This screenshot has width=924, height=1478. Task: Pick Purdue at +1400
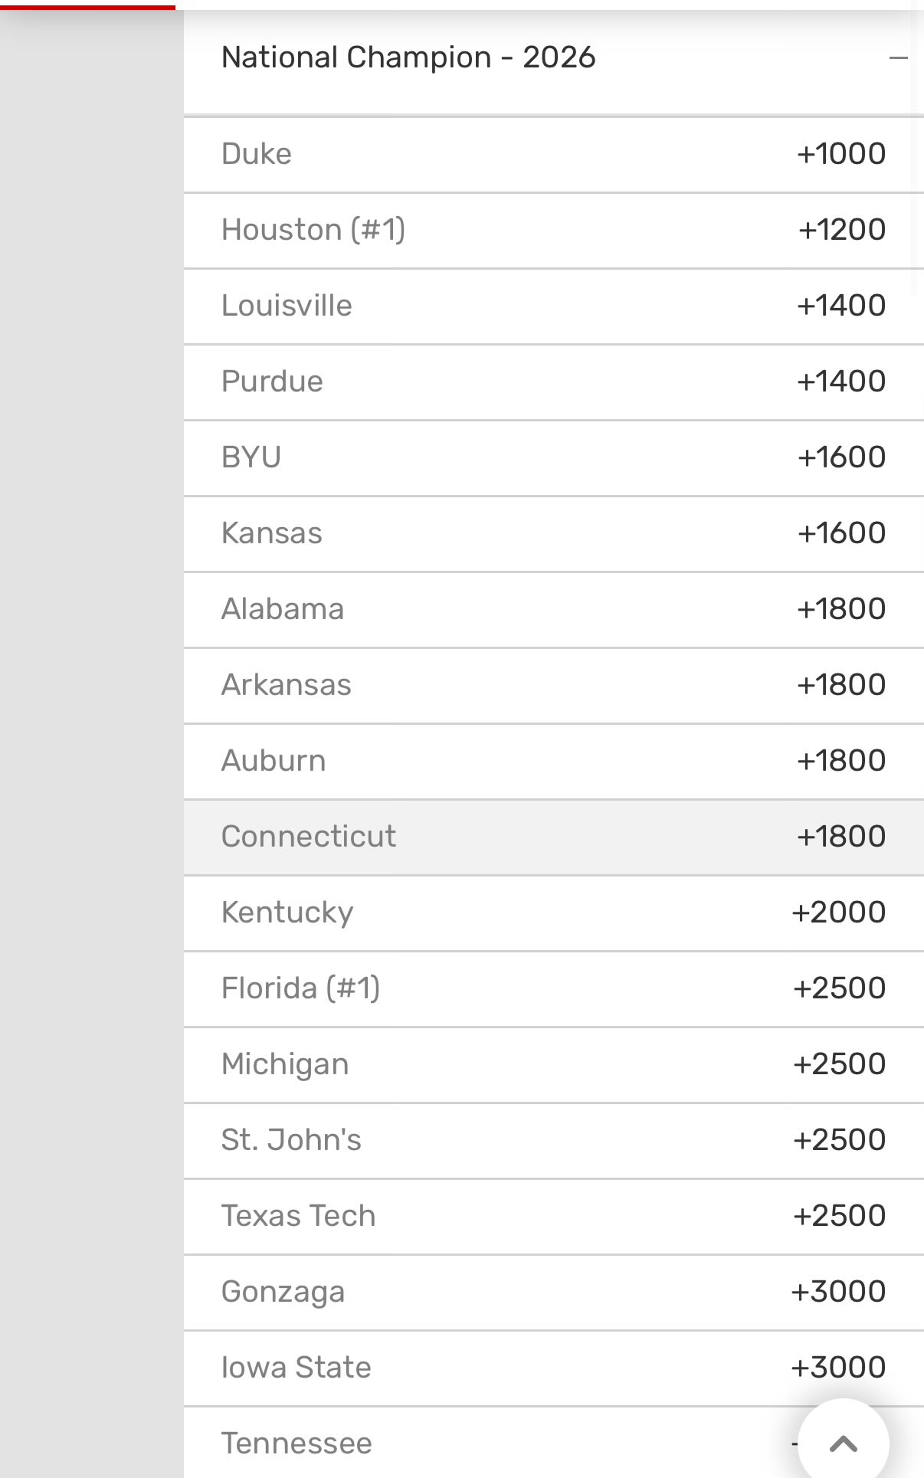(x=554, y=382)
